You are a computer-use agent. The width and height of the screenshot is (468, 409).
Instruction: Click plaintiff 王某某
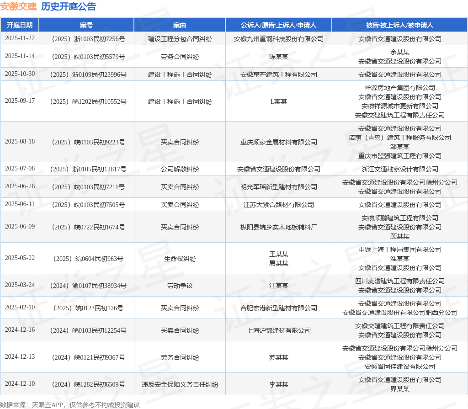coord(278,255)
